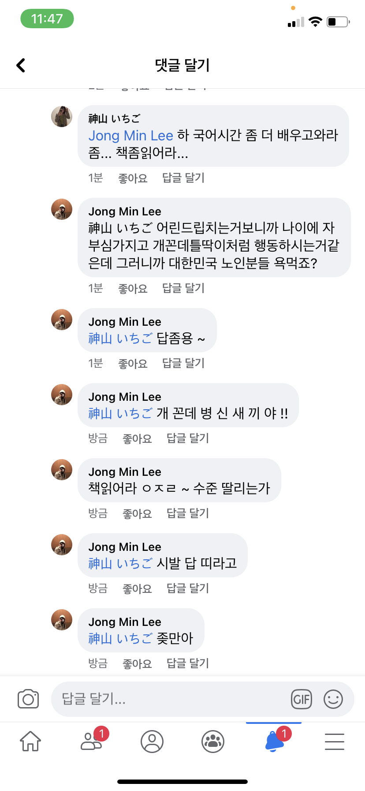Reply to the 답좀용 comment
This screenshot has height=791, width=365.
[183, 363]
